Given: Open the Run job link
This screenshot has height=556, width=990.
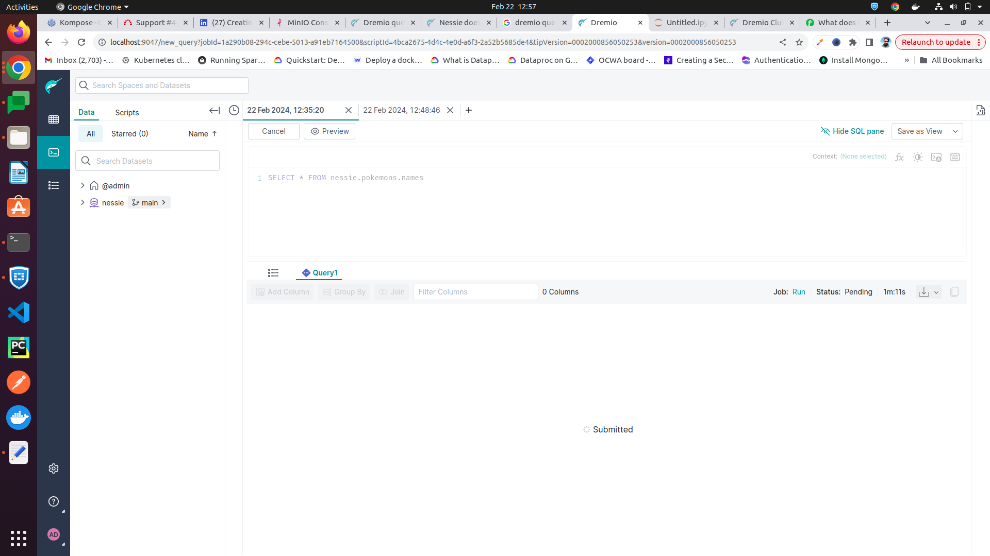Looking at the screenshot, I should coord(799,292).
